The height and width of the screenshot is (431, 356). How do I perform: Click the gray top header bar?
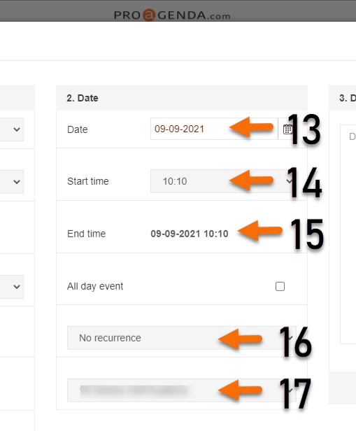point(178,10)
